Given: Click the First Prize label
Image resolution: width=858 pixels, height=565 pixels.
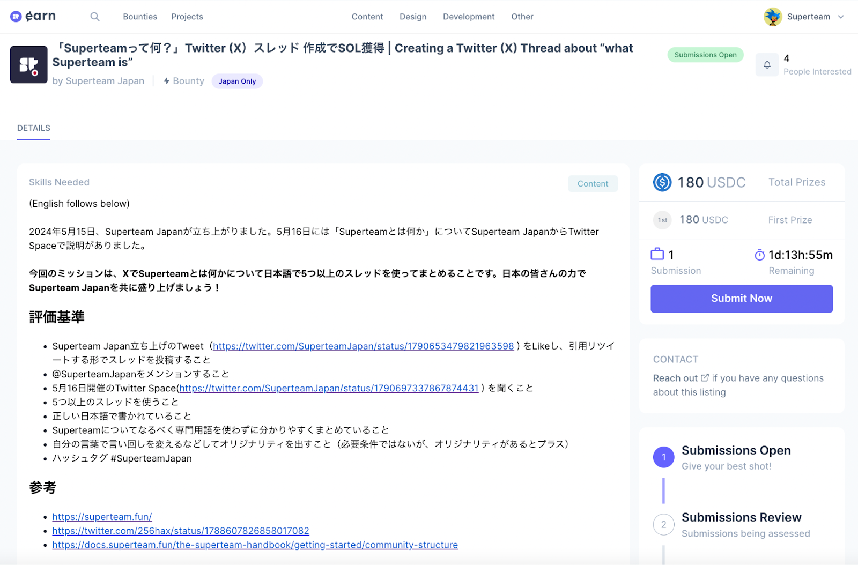Looking at the screenshot, I should (x=790, y=220).
